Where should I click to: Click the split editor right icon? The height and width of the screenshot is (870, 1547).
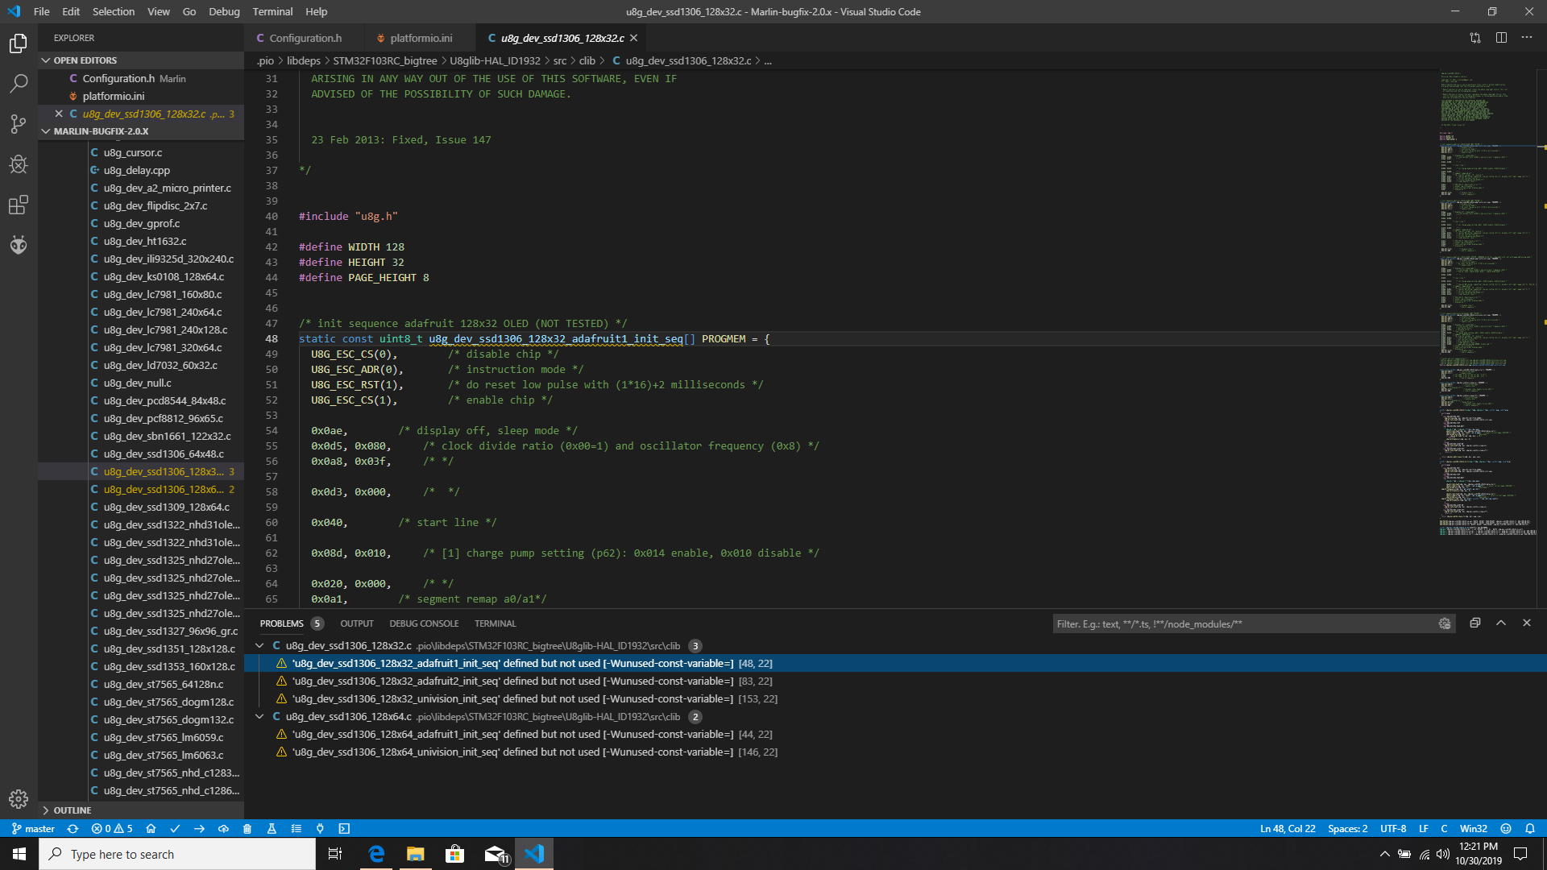(1501, 38)
